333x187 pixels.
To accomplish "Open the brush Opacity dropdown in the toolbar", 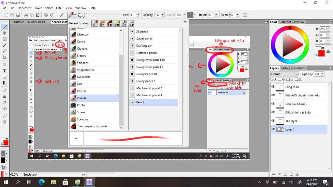I will (163, 15).
